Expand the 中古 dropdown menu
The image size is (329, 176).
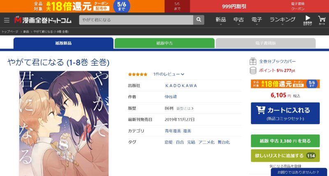[239, 21]
